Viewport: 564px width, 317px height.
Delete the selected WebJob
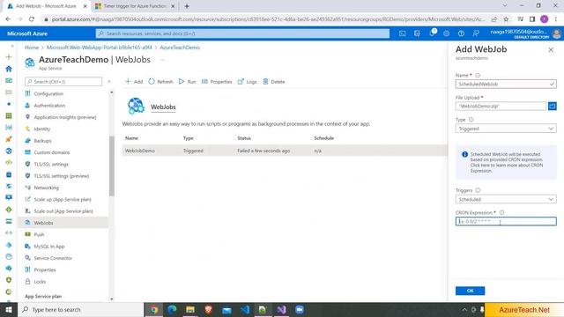[274, 82]
